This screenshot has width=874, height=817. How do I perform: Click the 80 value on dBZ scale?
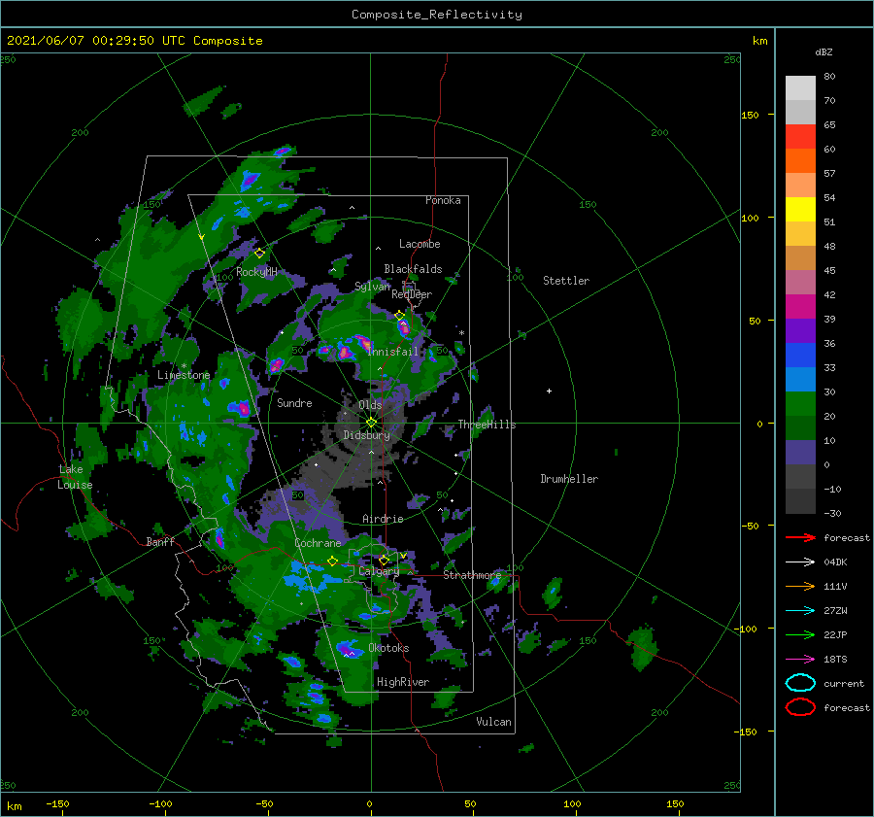[829, 77]
